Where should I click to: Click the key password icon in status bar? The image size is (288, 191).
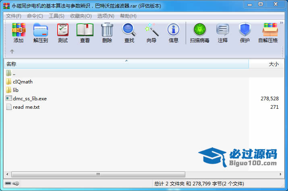[x=16, y=183]
